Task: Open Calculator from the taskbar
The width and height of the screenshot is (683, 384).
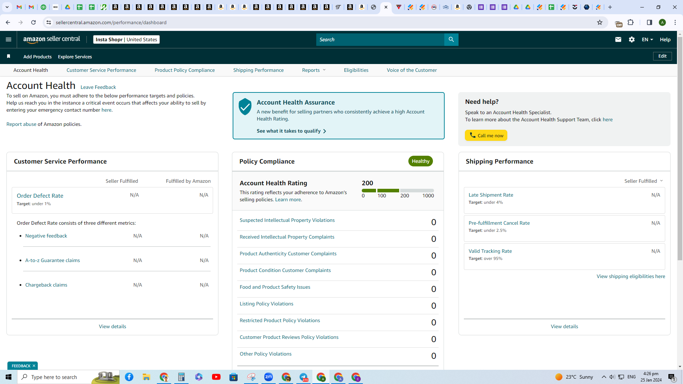Action: point(181,377)
